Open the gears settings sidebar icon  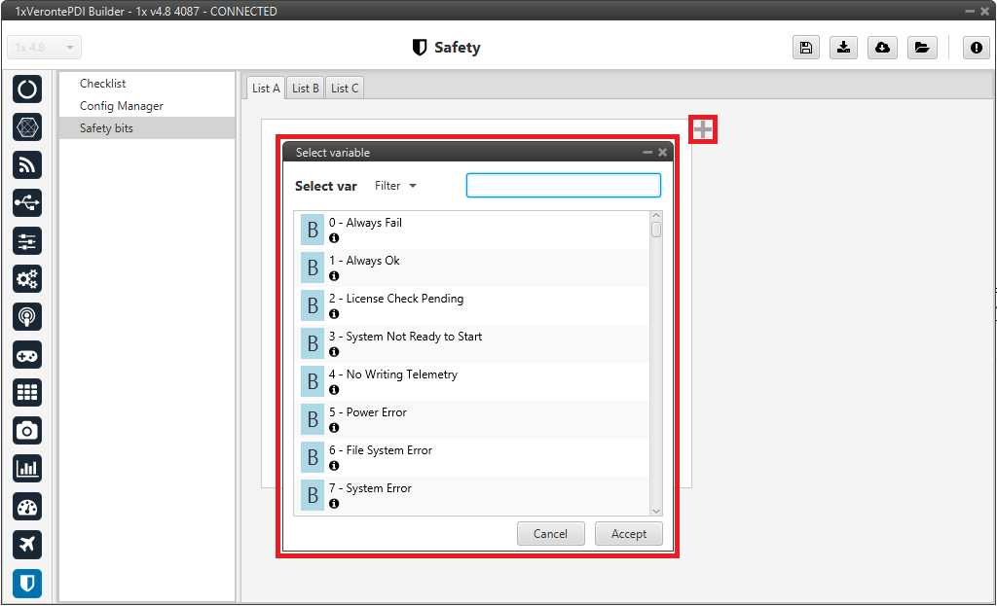point(26,279)
